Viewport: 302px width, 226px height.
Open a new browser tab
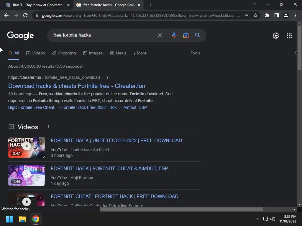click(x=150, y=5)
